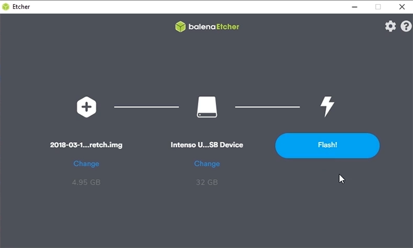
Task: Click the 32 GB drive size
Action: 206,182
